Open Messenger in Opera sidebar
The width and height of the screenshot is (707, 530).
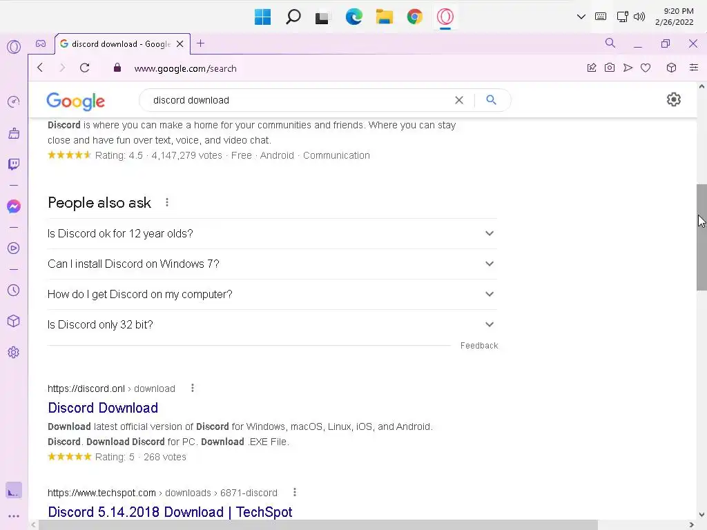pyautogui.click(x=14, y=206)
